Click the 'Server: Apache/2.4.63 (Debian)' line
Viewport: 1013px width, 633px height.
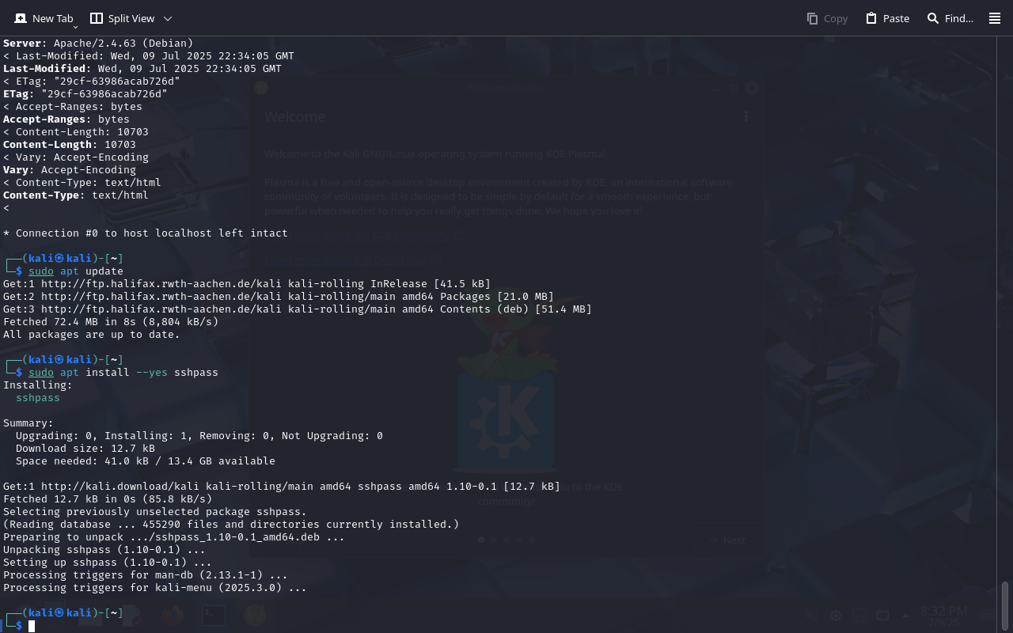[98, 44]
